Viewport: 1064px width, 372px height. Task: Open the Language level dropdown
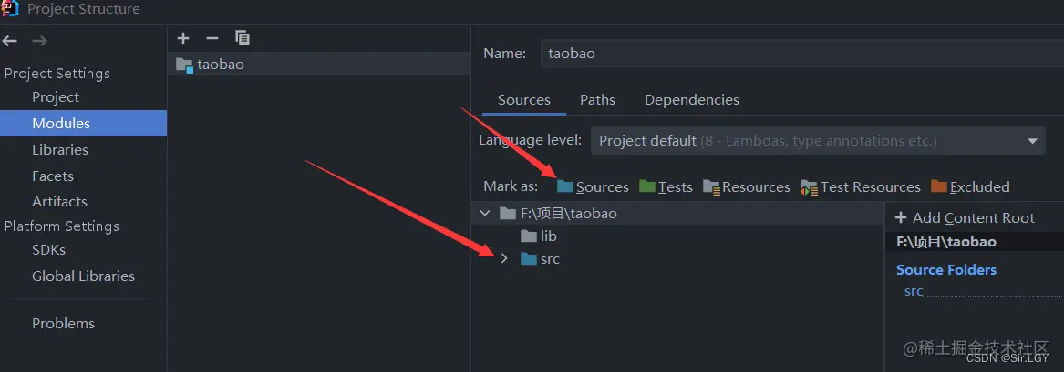(x=818, y=141)
